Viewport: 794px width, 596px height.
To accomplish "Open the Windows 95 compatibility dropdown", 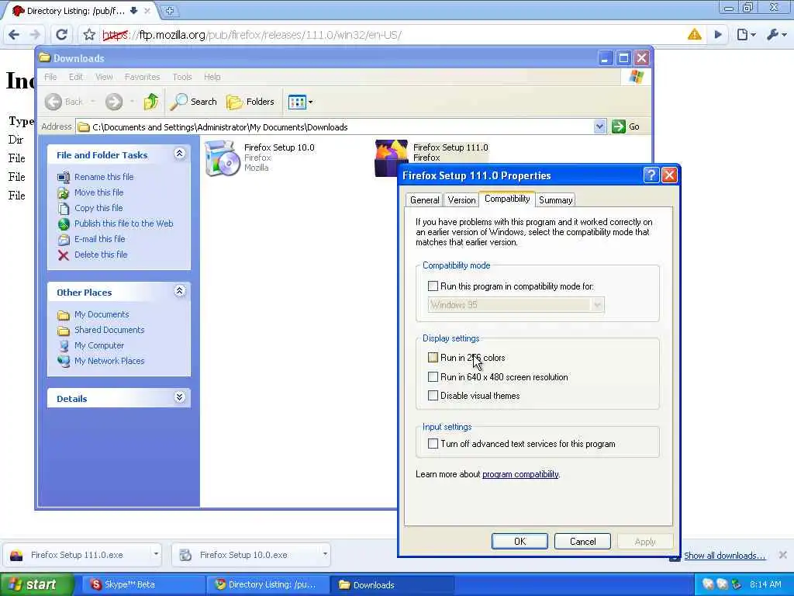I will [x=597, y=304].
